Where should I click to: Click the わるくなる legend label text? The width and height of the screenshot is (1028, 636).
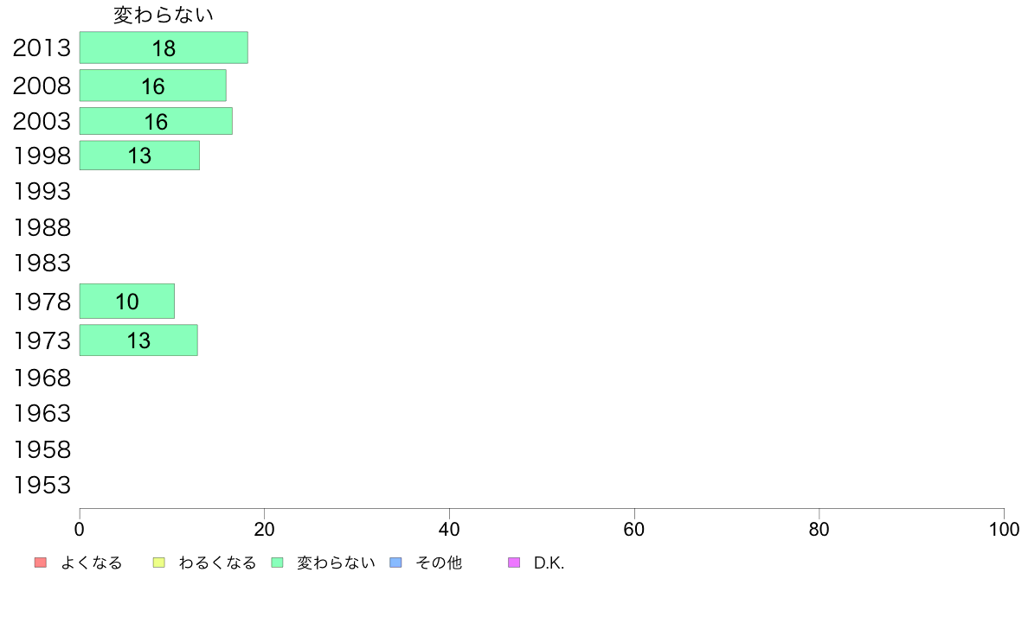coord(217,563)
